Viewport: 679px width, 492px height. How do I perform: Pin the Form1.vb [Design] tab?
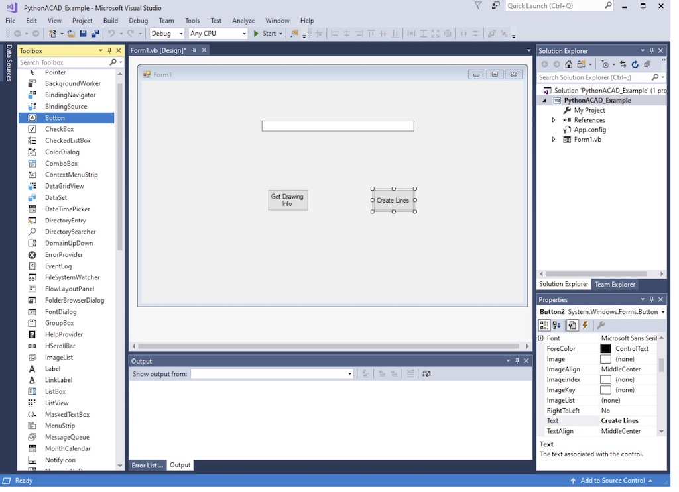pyautogui.click(x=194, y=50)
